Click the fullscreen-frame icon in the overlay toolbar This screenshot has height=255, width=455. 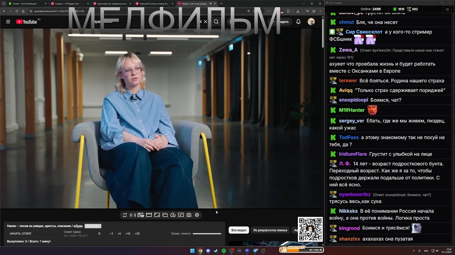coord(157,215)
